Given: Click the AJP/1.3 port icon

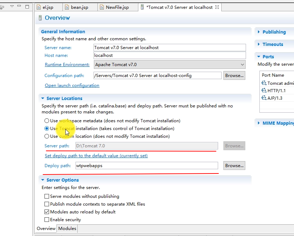Looking at the screenshot, I should point(264,98).
